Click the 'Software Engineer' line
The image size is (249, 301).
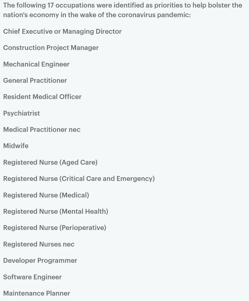click(33, 277)
